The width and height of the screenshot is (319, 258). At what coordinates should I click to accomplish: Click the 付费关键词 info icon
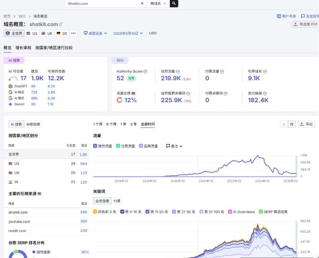pyautogui.click(x=225, y=94)
